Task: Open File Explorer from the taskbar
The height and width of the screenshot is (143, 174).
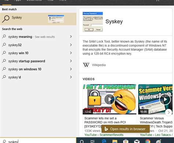Action: pyautogui.click(x=115, y=141)
